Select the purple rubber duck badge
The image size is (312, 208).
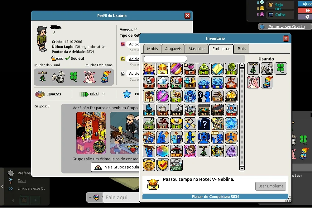point(231,151)
